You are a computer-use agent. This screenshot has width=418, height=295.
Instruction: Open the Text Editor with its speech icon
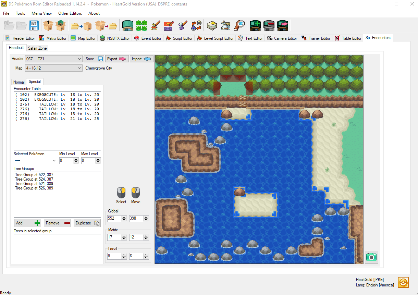click(250, 38)
